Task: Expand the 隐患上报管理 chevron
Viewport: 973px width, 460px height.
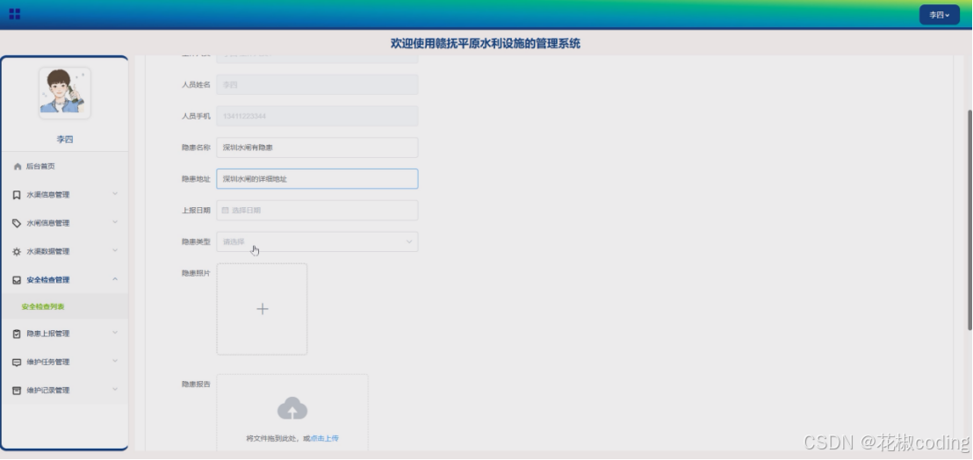Action: pos(115,333)
